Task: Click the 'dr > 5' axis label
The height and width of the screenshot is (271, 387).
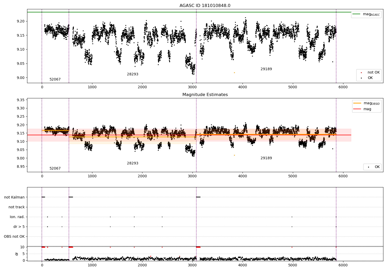Action: [19, 227]
